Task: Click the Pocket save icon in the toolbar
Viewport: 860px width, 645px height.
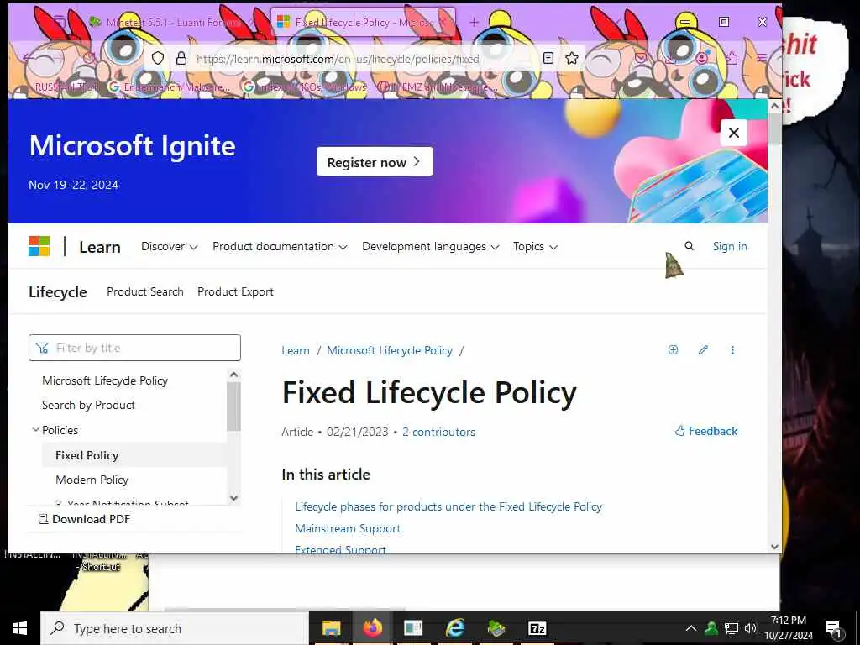Action: pos(641,58)
